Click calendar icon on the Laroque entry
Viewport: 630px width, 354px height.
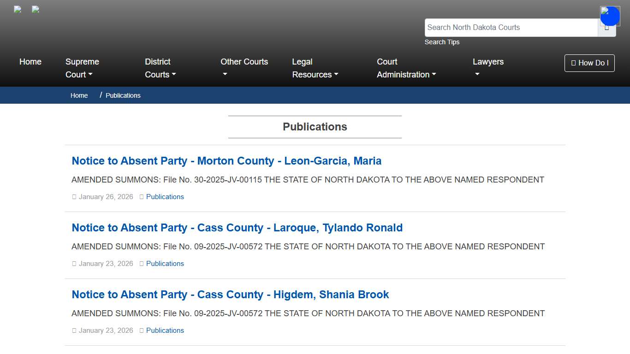point(74,264)
